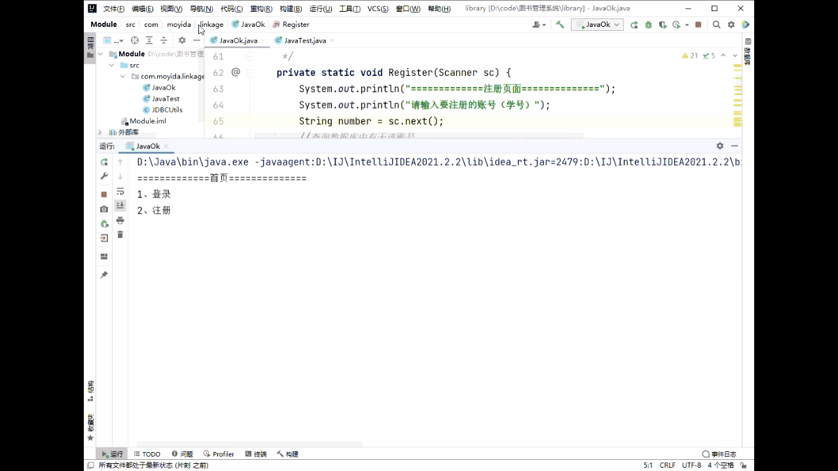Open search everywhere magnifier icon
838x471 pixels.
point(716,25)
